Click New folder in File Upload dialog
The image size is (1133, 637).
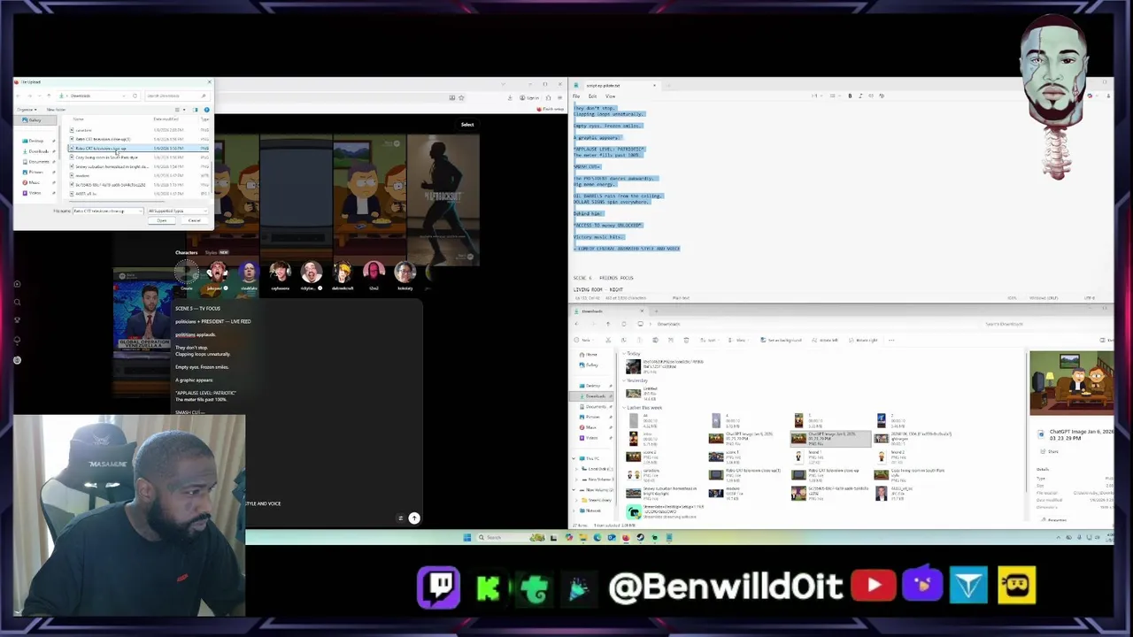pos(56,110)
